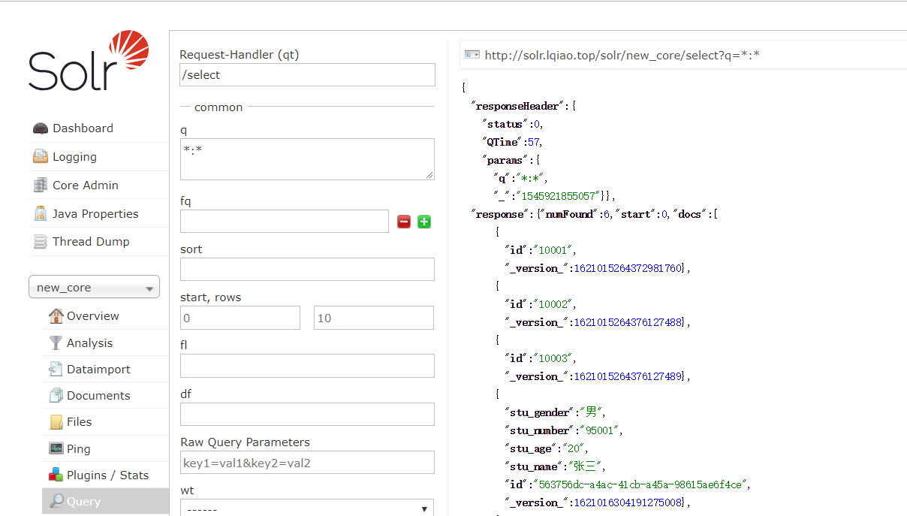Add an fq filter with green plus icon
Screen dimensions: 907x516
[x=424, y=222]
